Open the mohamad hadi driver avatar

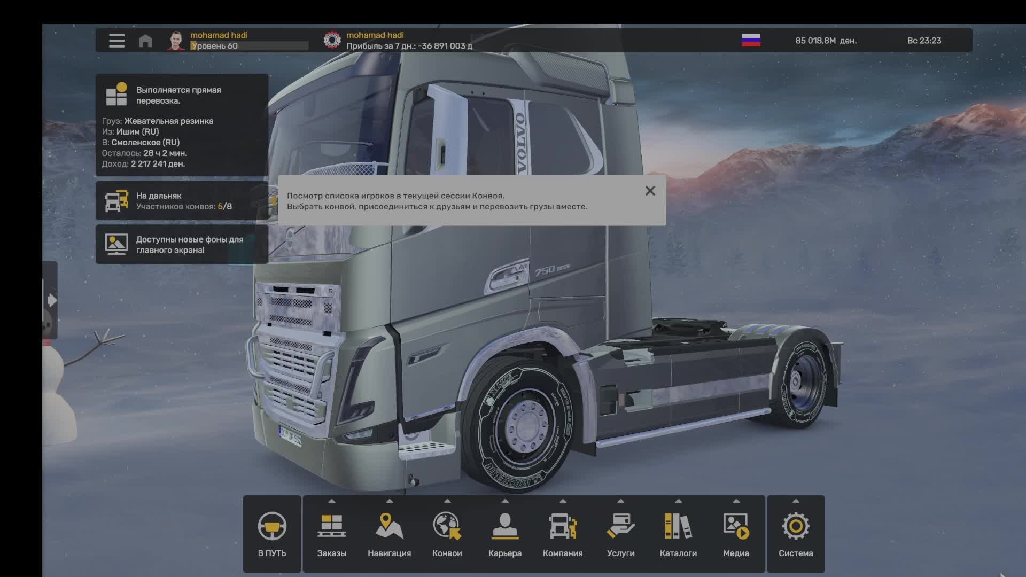pyautogui.click(x=176, y=41)
